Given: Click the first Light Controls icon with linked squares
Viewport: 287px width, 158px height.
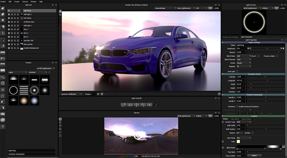Looking at the screenshot, I should [x=123, y=105].
